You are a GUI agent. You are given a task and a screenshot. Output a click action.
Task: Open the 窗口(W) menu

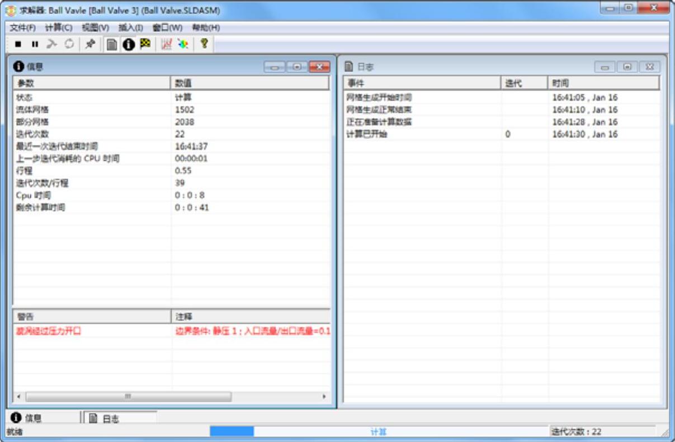pyautogui.click(x=167, y=27)
